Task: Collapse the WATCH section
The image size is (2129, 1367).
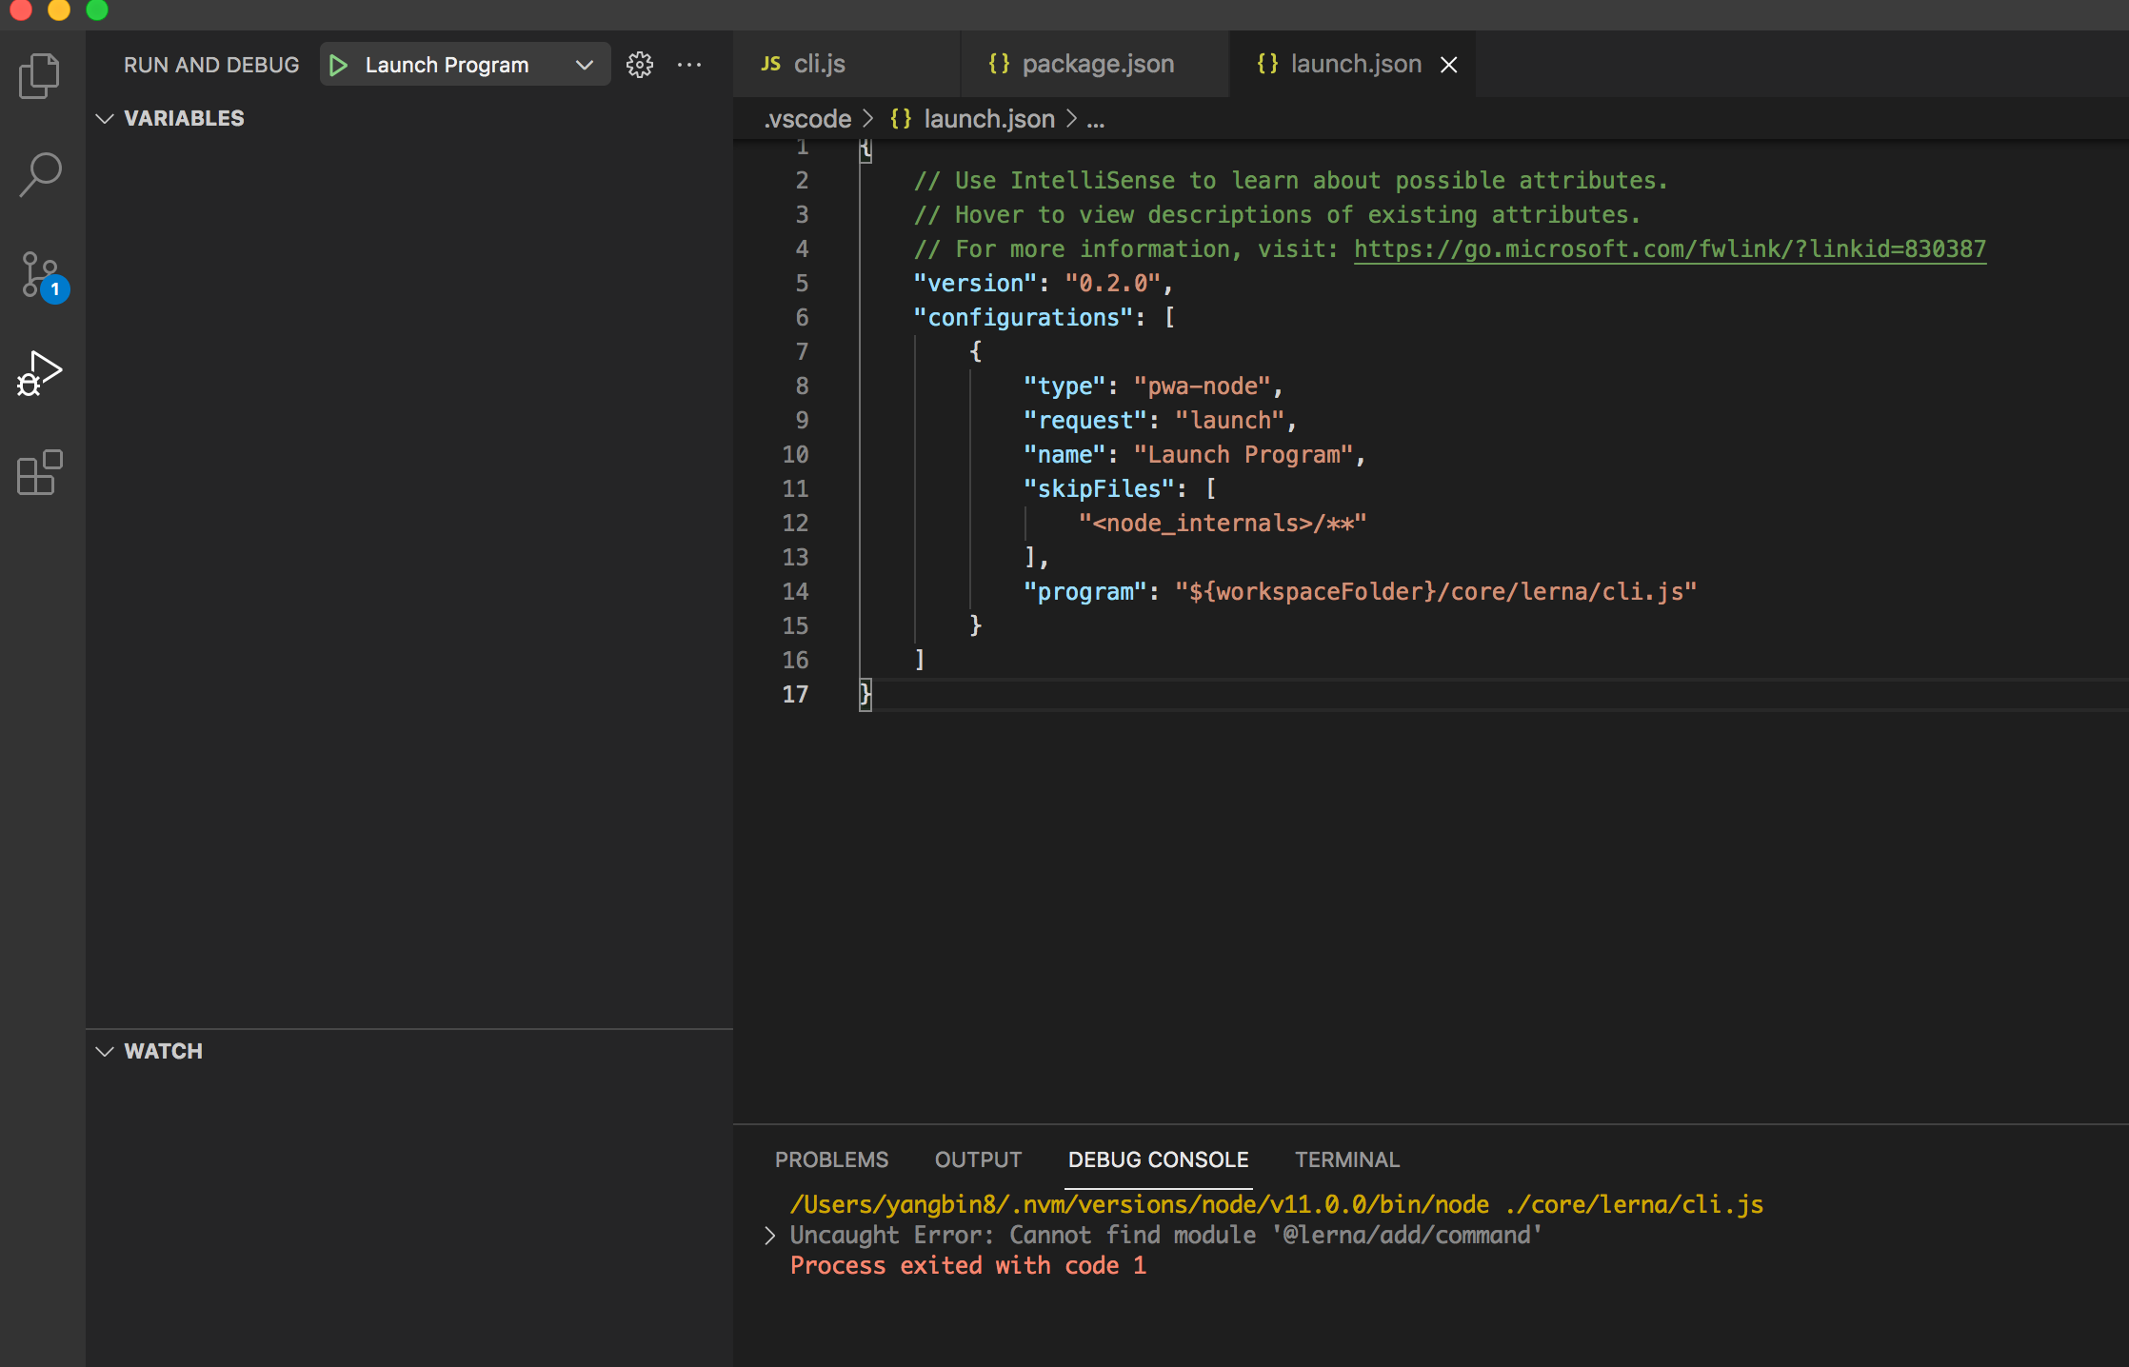Action: [x=105, y=1051]
